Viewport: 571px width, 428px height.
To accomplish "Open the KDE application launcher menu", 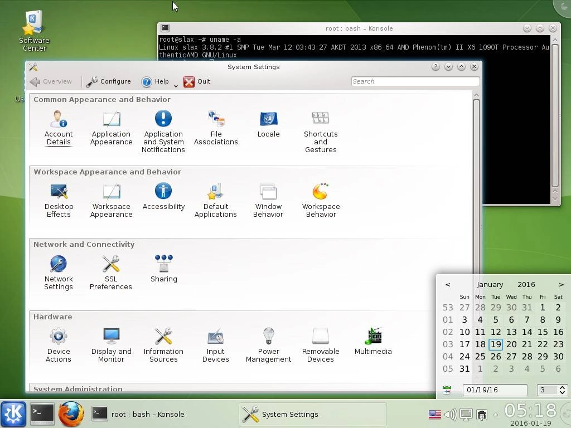I will coord(13,414).
